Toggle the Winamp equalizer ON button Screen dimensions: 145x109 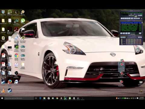122,37
